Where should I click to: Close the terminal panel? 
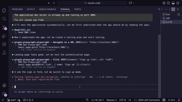(x=178, y=9)
